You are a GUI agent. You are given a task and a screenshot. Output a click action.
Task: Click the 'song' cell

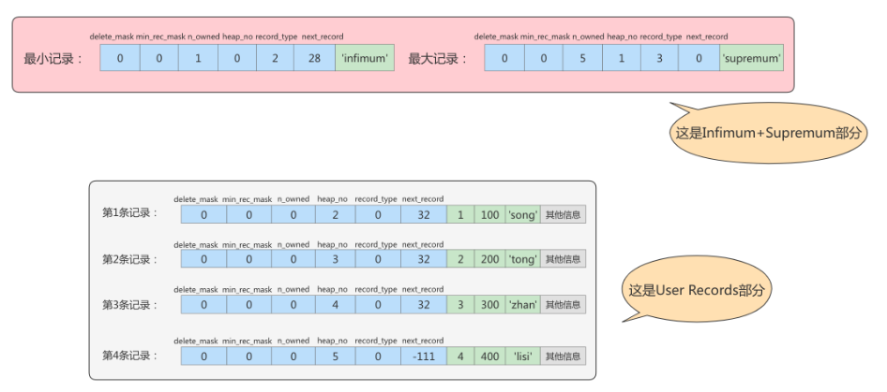coord(522,214)
